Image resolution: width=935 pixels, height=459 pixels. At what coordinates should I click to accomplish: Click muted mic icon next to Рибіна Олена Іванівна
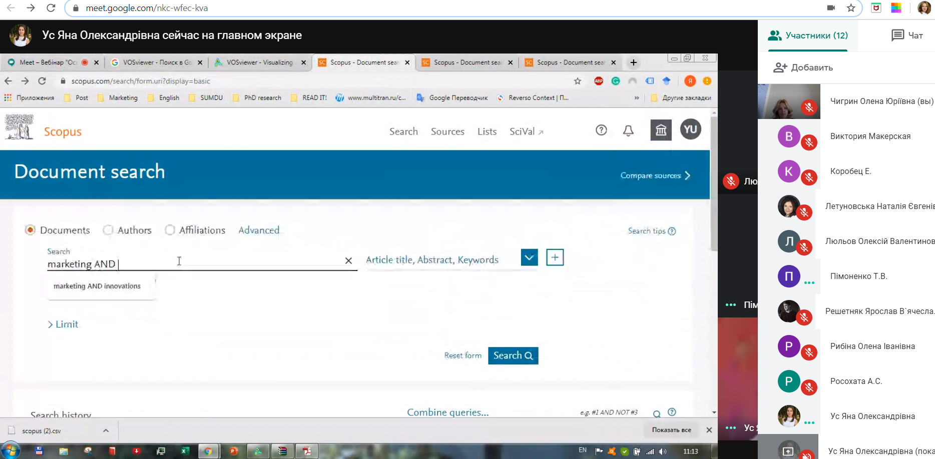coord(809,352)
